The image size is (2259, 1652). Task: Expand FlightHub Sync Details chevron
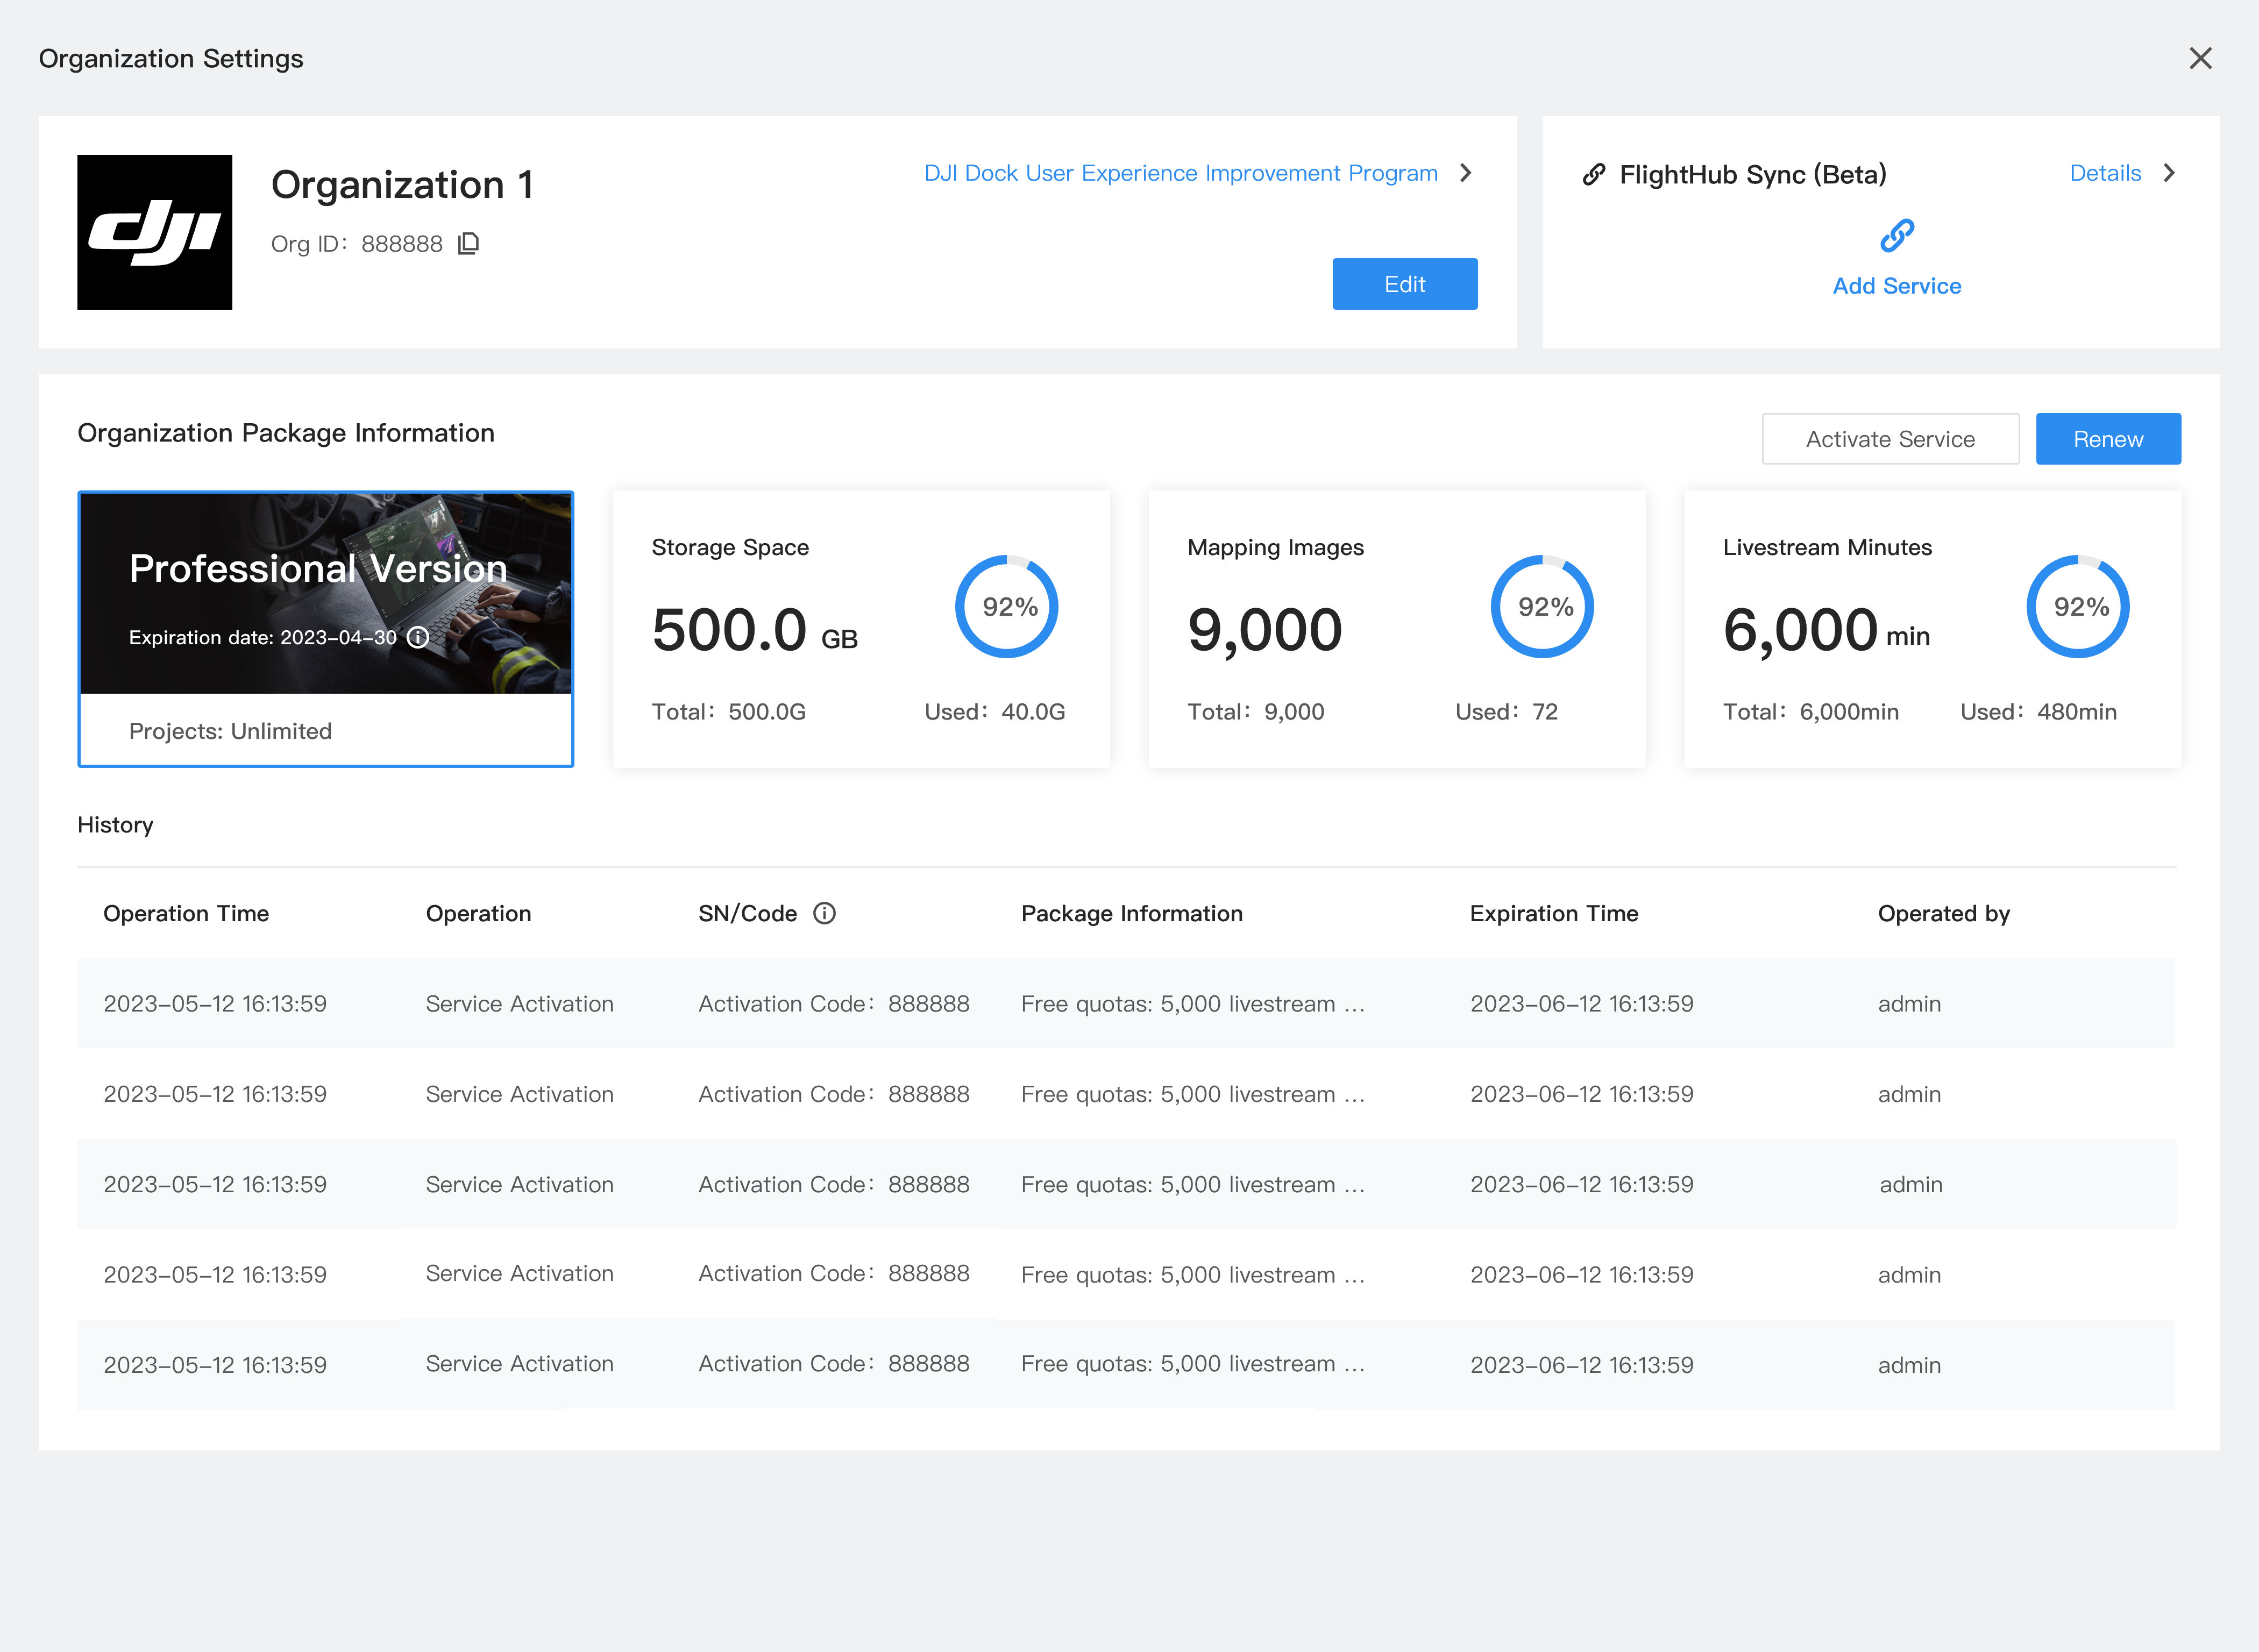[x=2169, y=173]
